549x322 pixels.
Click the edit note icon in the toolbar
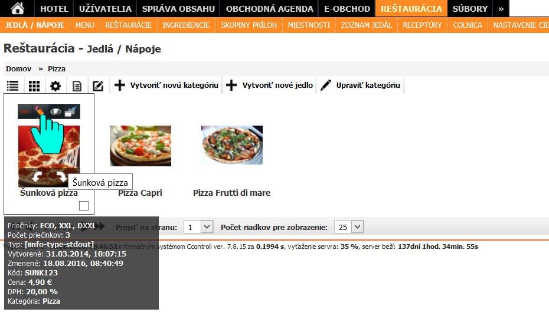[x=98, y=86]
